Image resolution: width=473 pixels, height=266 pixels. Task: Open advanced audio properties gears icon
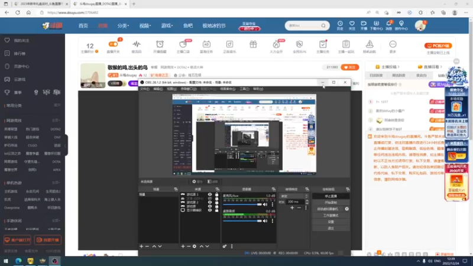point(225,246)
